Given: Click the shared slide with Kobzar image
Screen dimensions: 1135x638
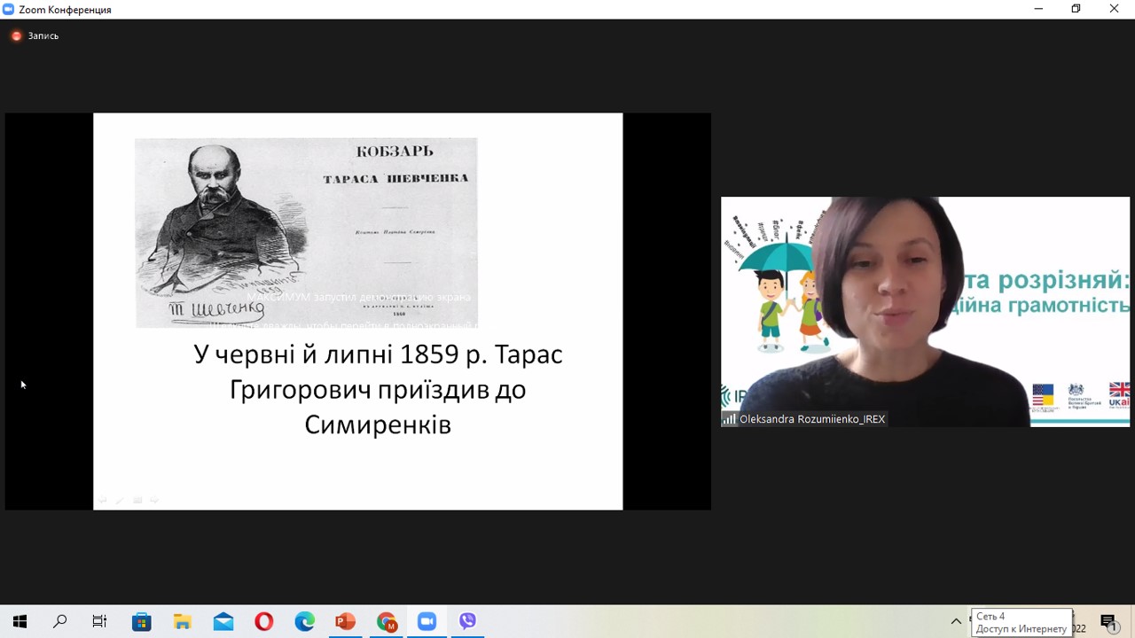Looking at the screenshot, I should point(357,311).
